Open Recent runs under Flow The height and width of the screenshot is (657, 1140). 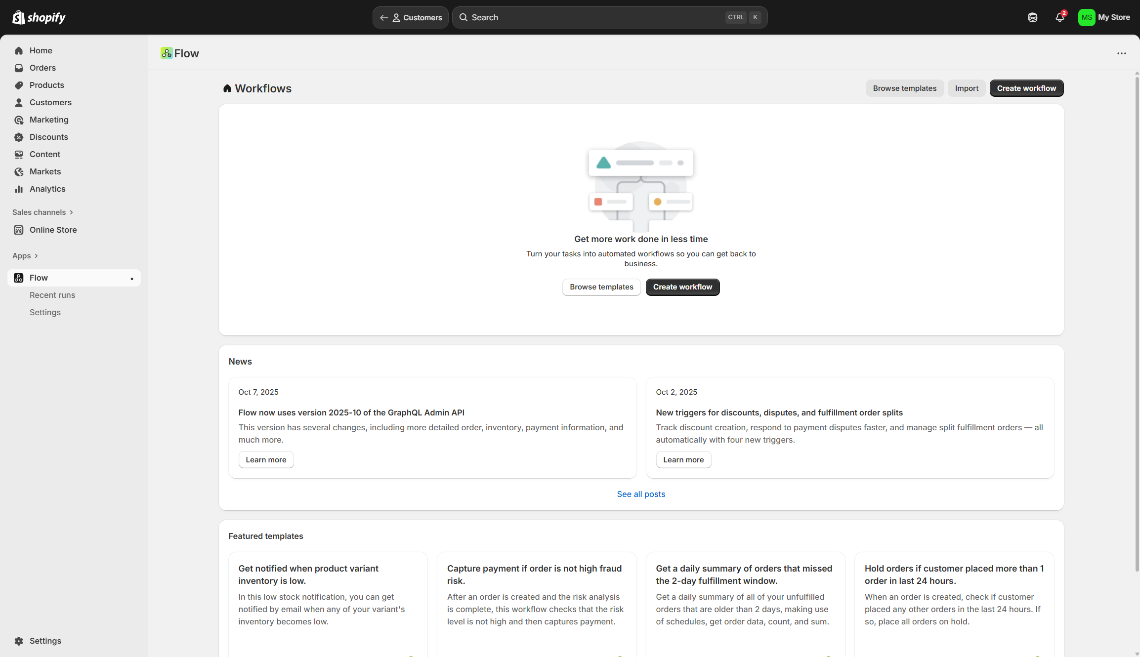(52, 295)
